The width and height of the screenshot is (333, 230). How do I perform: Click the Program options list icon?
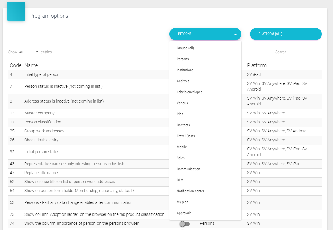click(x=16, y=11)
